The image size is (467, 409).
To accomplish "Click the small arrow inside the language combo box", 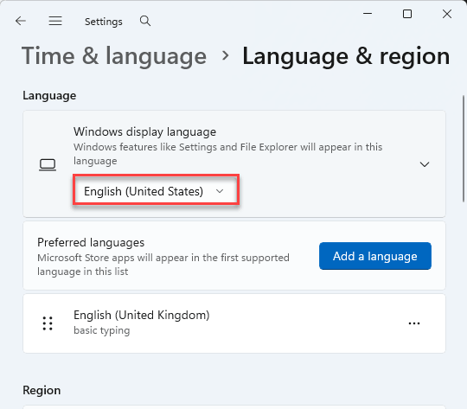I will click(x=220, y=191).
